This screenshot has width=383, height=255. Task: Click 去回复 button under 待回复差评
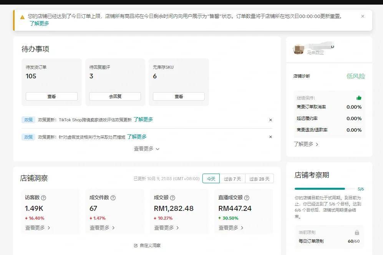[115, 96]
